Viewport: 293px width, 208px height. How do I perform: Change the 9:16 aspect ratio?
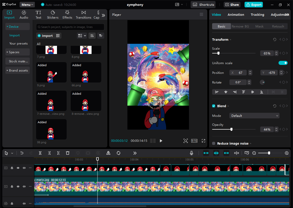point(194,141)
